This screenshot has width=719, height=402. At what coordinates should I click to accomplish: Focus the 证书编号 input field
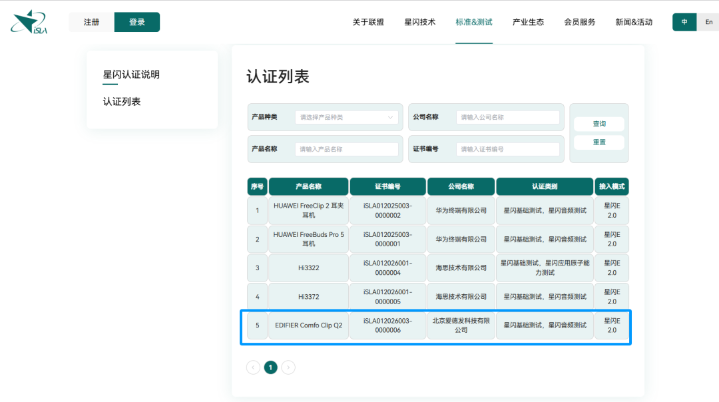507,149
